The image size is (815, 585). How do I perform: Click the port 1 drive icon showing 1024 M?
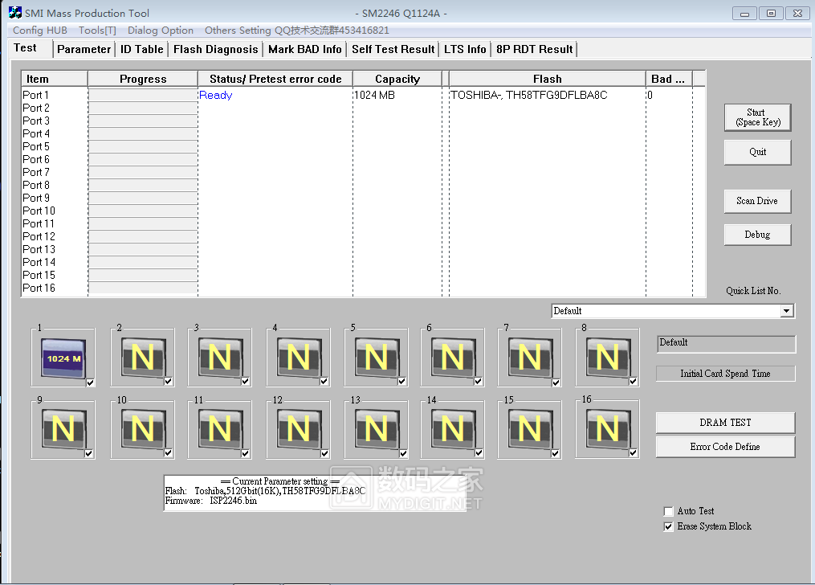click(x=63, y=358)
